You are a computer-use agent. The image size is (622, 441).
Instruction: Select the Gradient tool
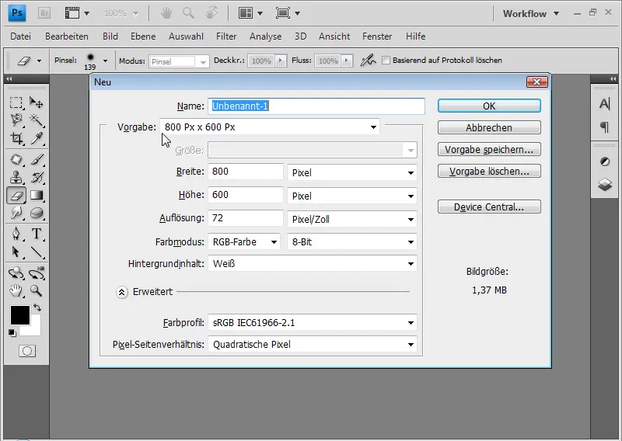(x=37, y=196)
